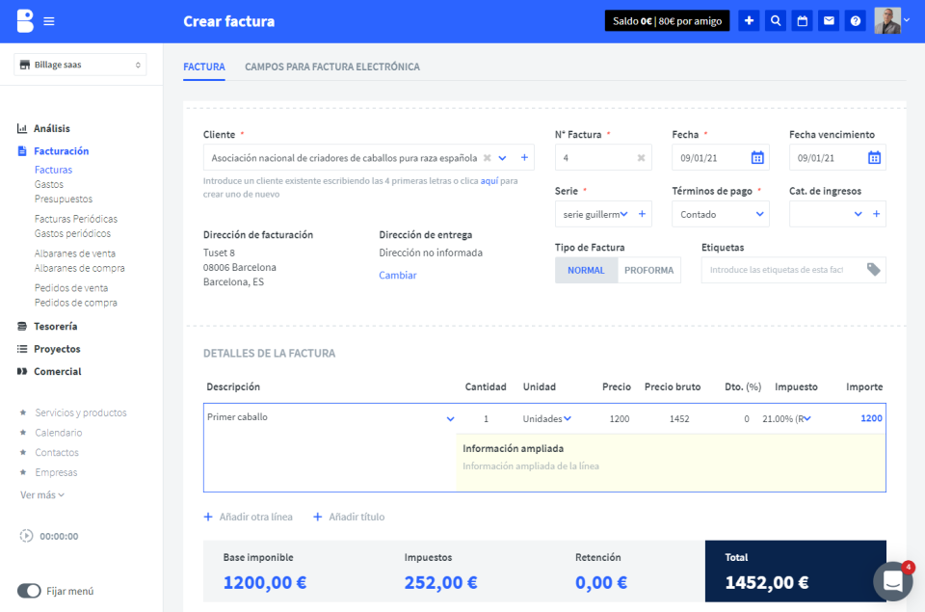The height and width of the screenshot is (612, 925).
Task: Click the calendar icon in the header
Action: tap(802, 19)
